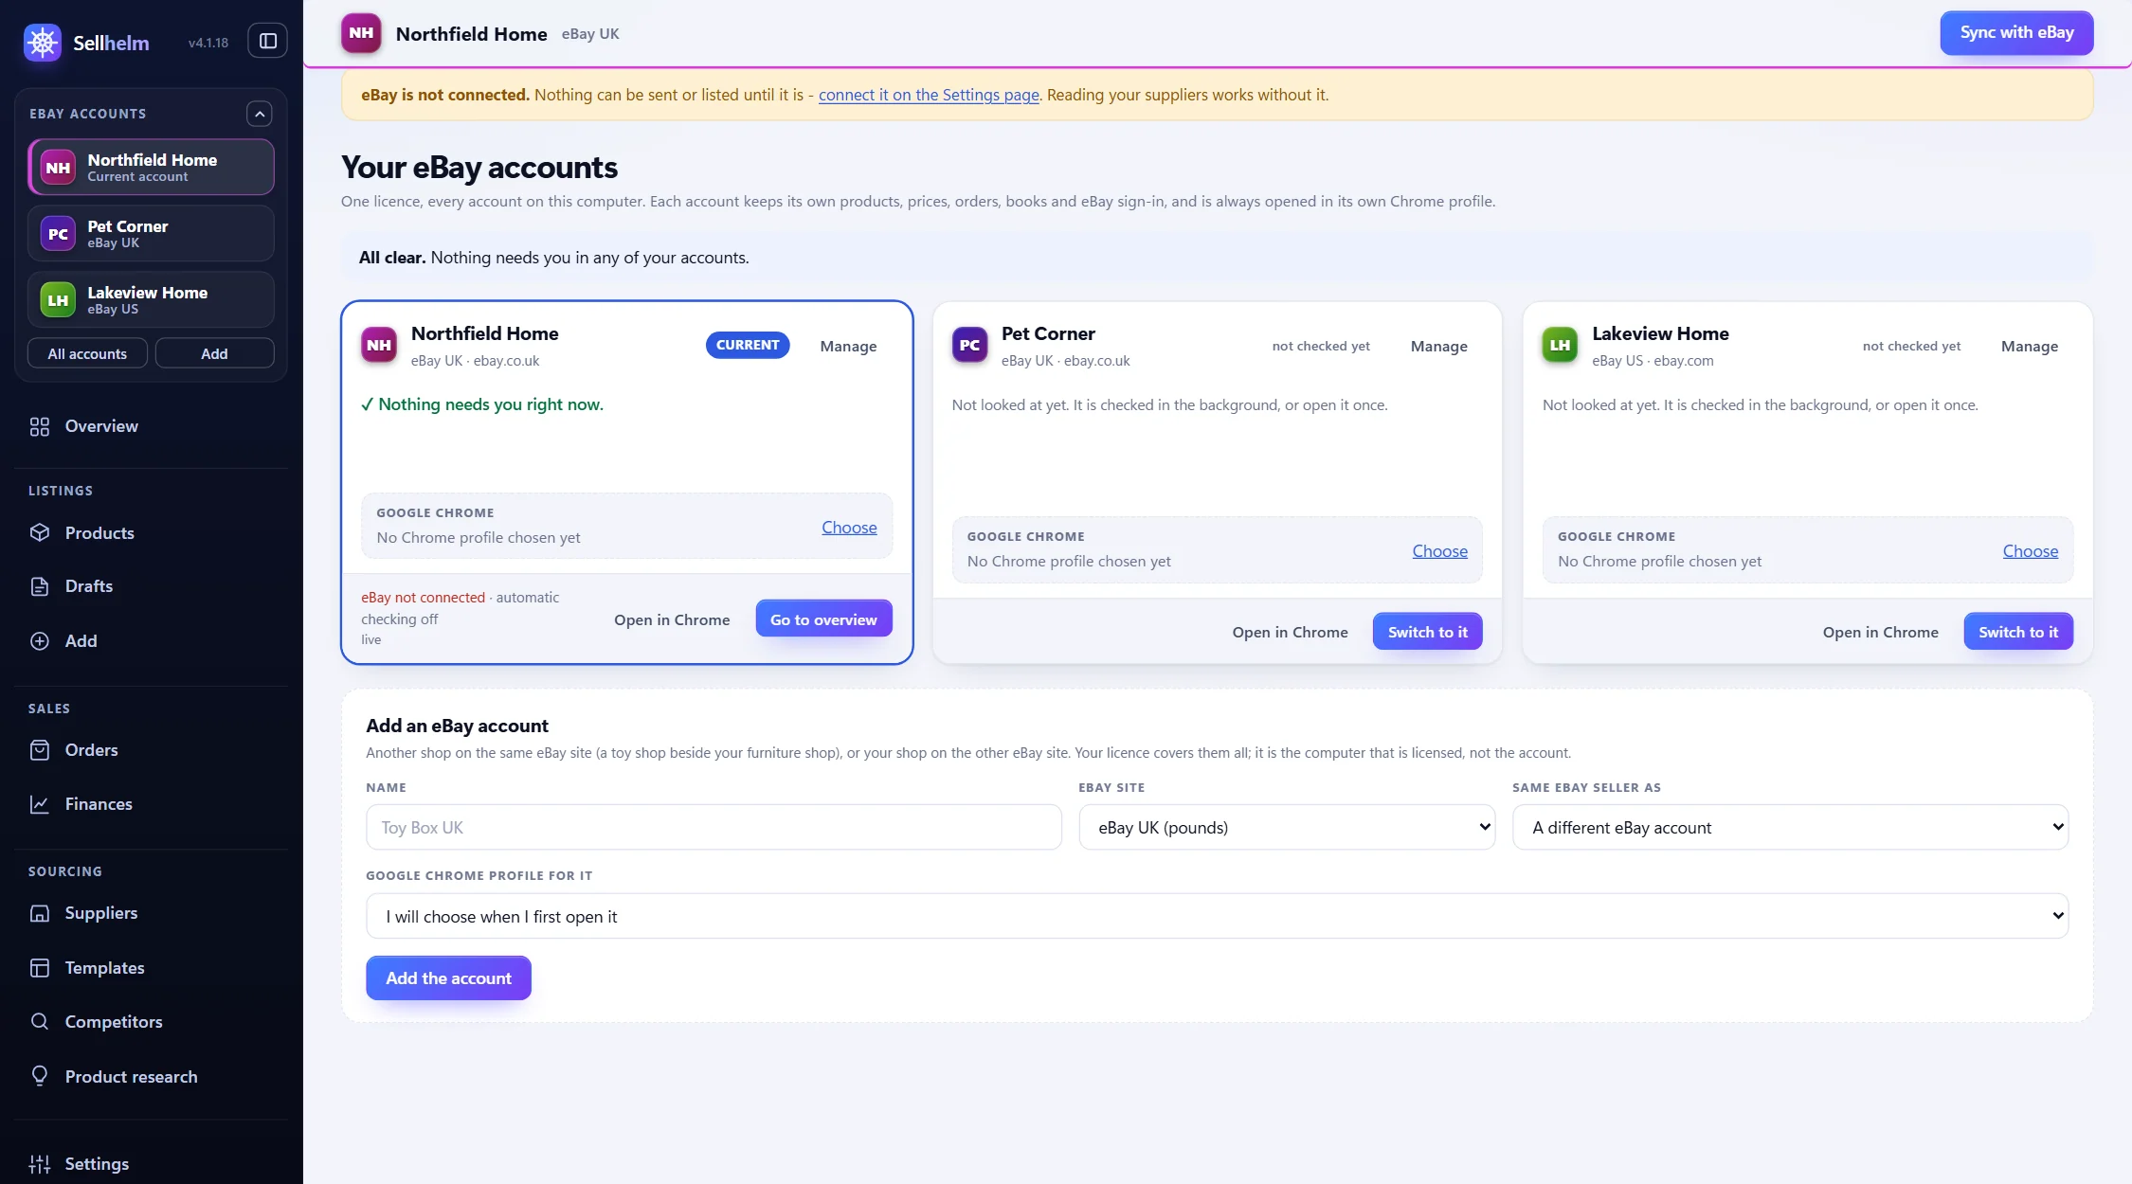
Task: Click the NH avatar in the top header
Action: (x=361, y=33)
